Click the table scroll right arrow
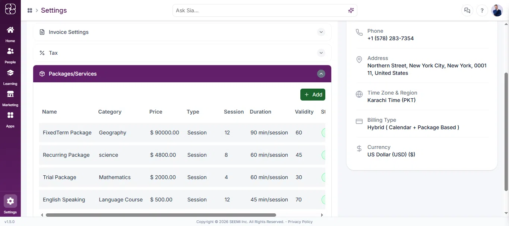The image size is (509, 226). click(x=322, y=215)
